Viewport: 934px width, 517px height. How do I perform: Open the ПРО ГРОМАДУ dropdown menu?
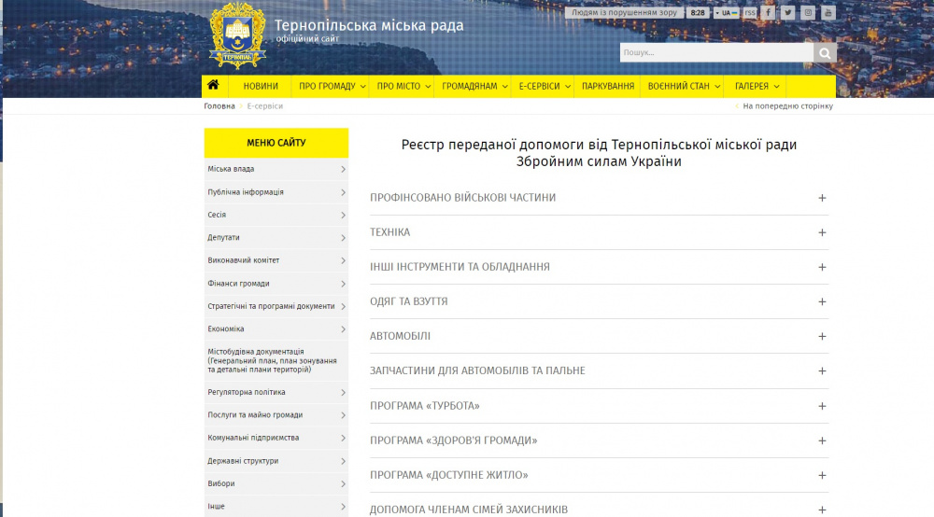tap(332, 86)
